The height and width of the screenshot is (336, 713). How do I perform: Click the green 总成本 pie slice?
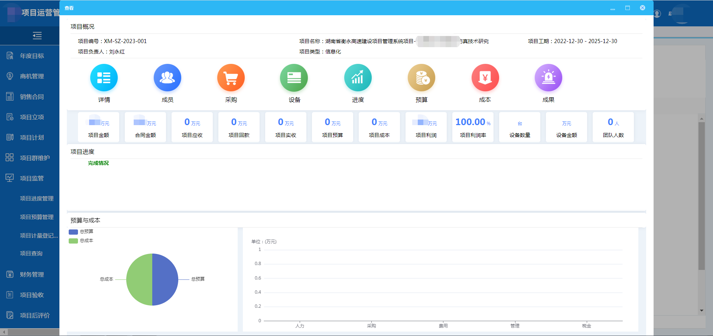click(x=139, y=280)
